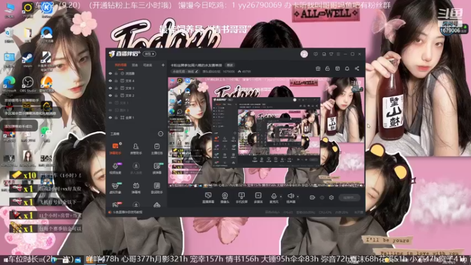This screenshot has width=471, height=265.
Task: Click the T-shirt skin icon in title bar
Action: pos(331,54)
